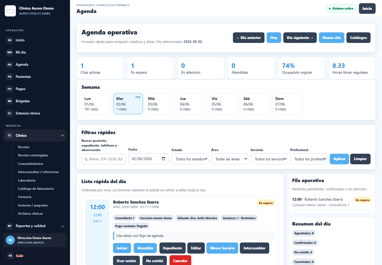Select Vie 05/06 day card
Viewport: 382px width, 265px height.
click(x=224, y=104)
